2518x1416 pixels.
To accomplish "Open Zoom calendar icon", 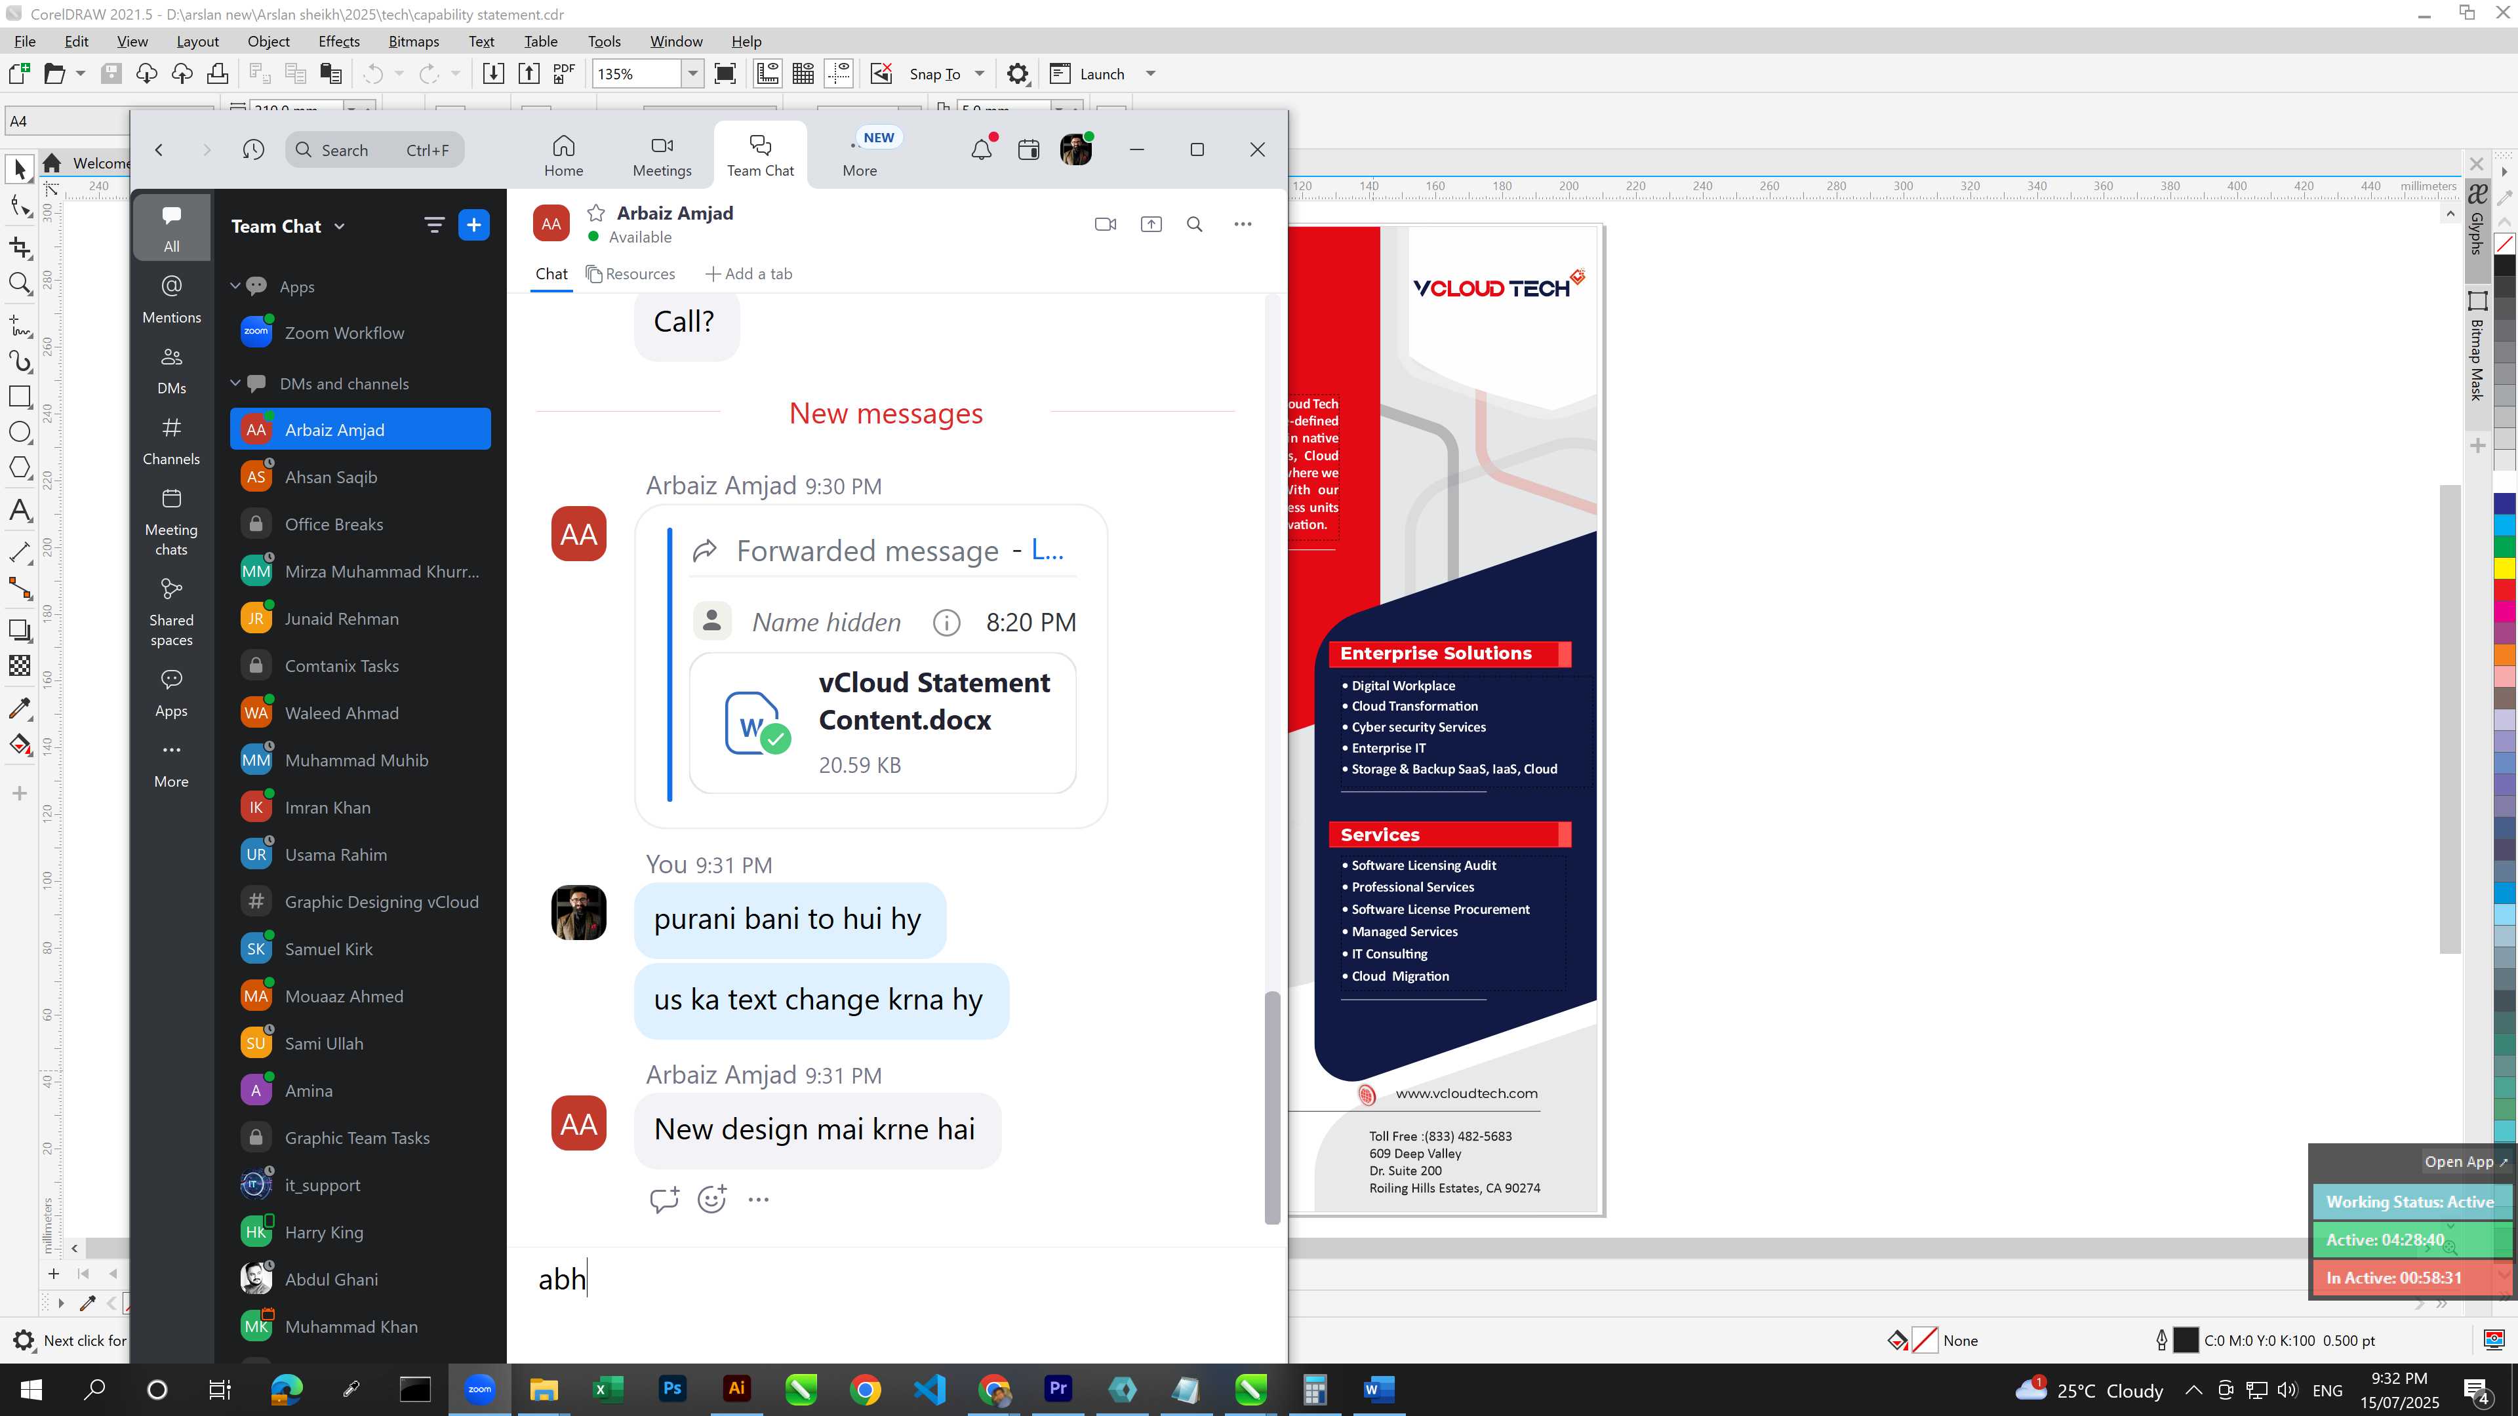I will click(1028, 149).
